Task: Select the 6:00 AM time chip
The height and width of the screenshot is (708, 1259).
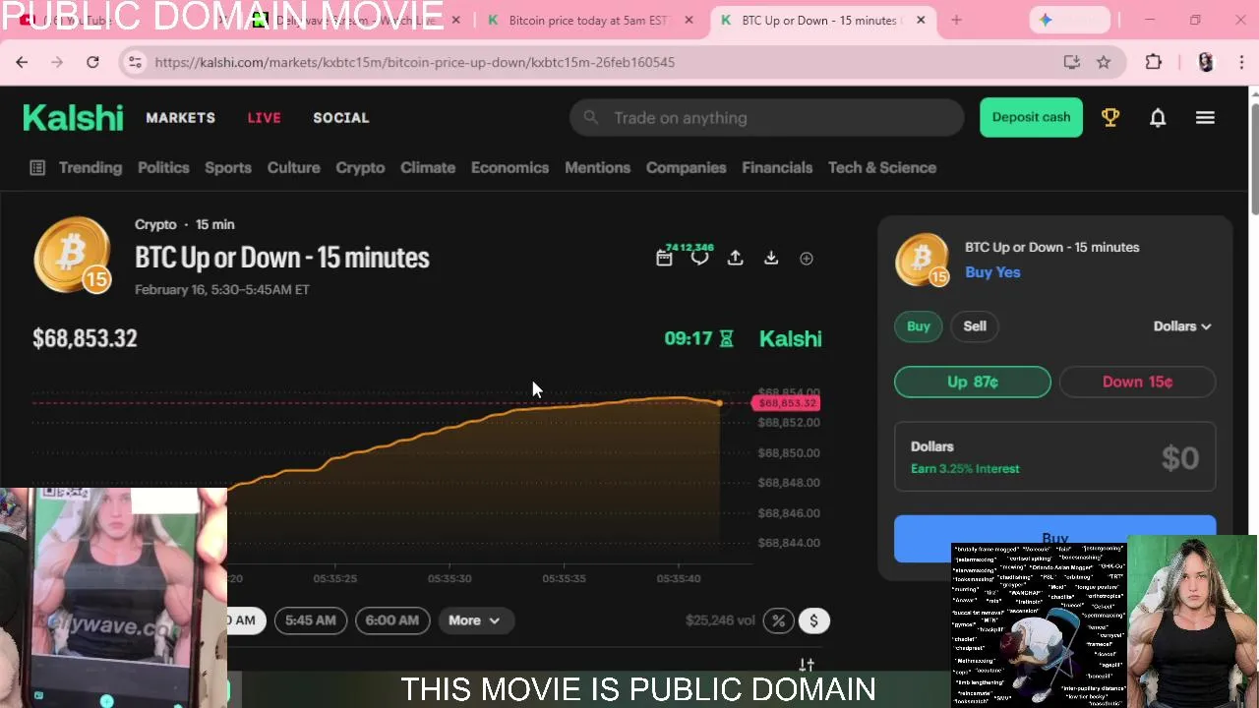Action: (x=391, y=620)
